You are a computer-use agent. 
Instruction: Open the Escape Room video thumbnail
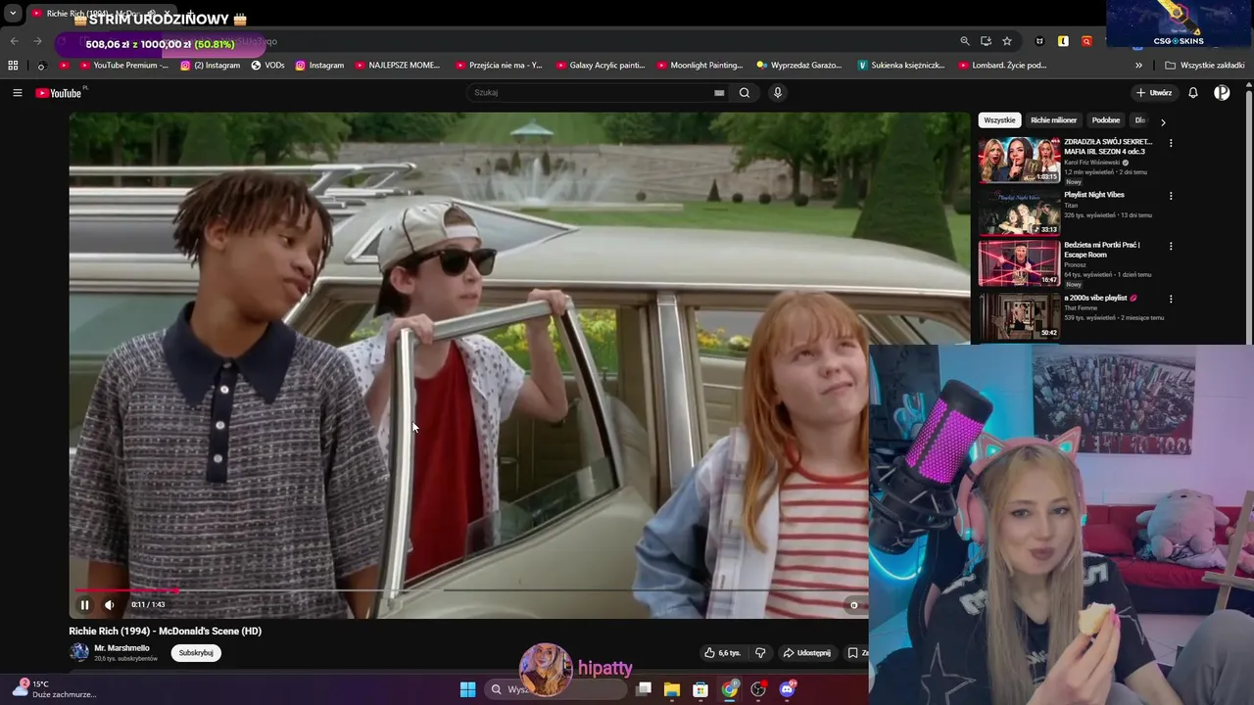point(1019,262)
